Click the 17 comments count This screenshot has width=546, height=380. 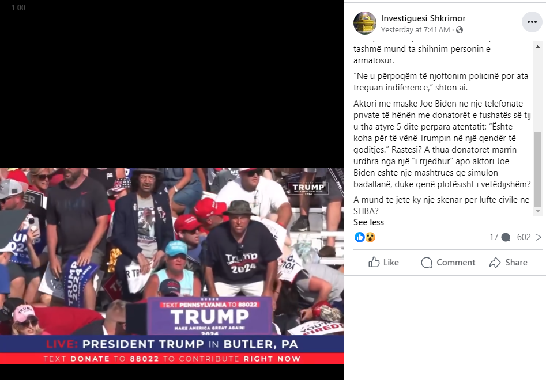[494, 237]
